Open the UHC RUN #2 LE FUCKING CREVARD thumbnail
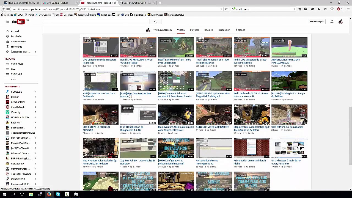Image resolution: width=352 pixels, height=198 pixels. pos(101,114)
